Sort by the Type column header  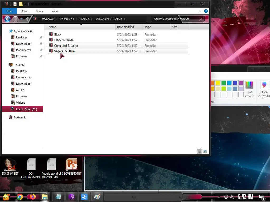click(157, 27)
